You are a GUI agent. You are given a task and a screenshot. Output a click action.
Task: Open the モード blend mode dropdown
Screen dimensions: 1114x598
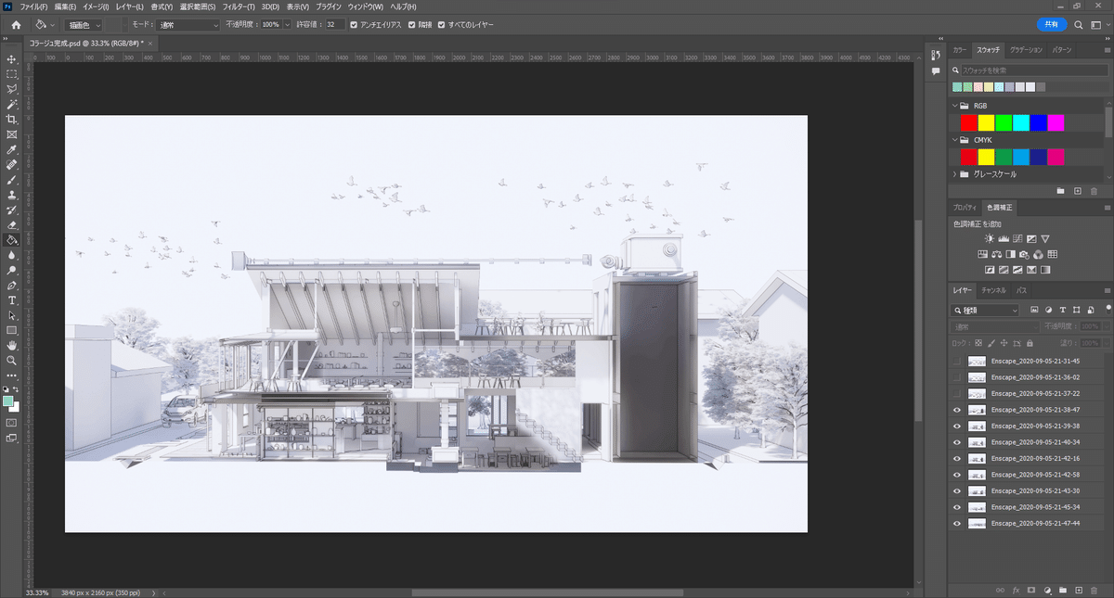click(x=186, y=24)
